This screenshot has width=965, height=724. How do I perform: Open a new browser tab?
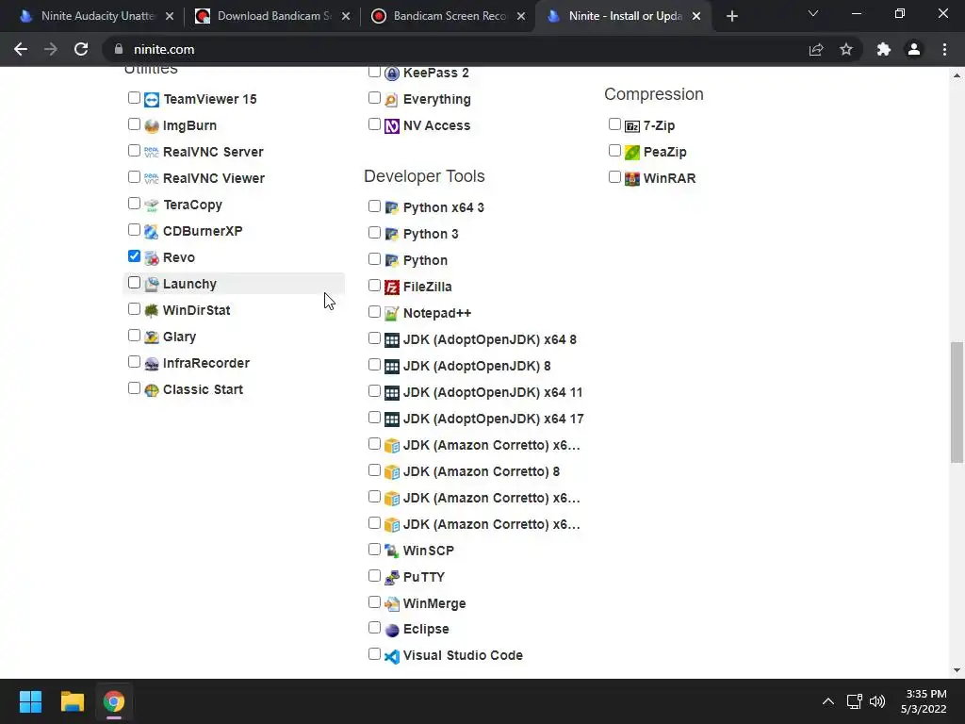(731, 17)
